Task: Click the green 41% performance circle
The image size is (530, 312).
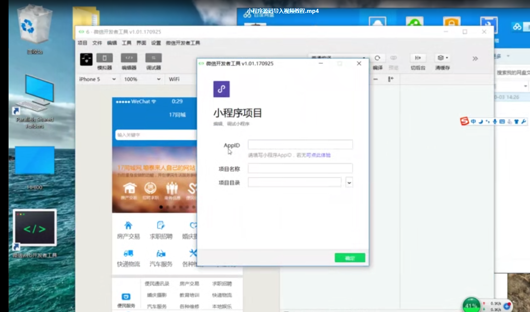Action: coord(471,305)
